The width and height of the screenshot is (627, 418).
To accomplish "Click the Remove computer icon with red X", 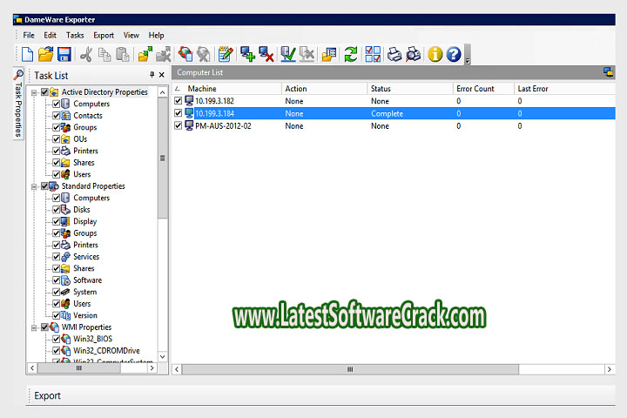I will [x=266, y=55].
